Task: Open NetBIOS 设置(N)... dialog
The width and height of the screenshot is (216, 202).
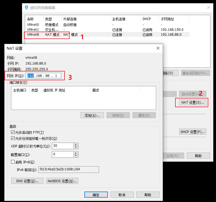Action: (x=62, y=181)
